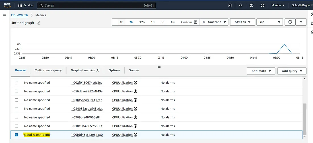Go to the CloudWatch breadcrumb link
Viewport: 313px width, 143px height.
(x=19, y=15)
